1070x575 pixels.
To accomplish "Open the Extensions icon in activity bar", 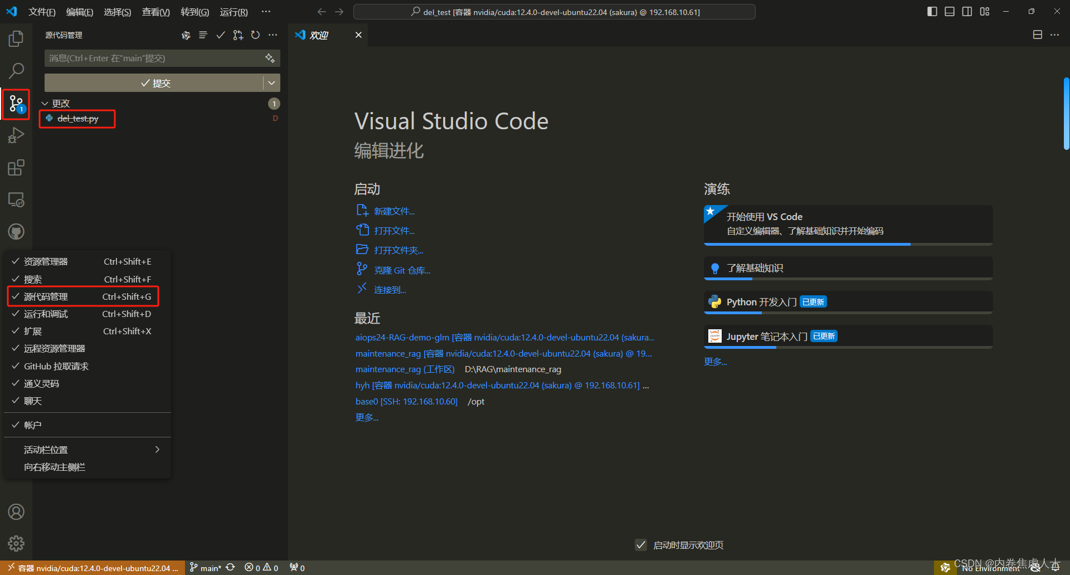I will 16,168.
